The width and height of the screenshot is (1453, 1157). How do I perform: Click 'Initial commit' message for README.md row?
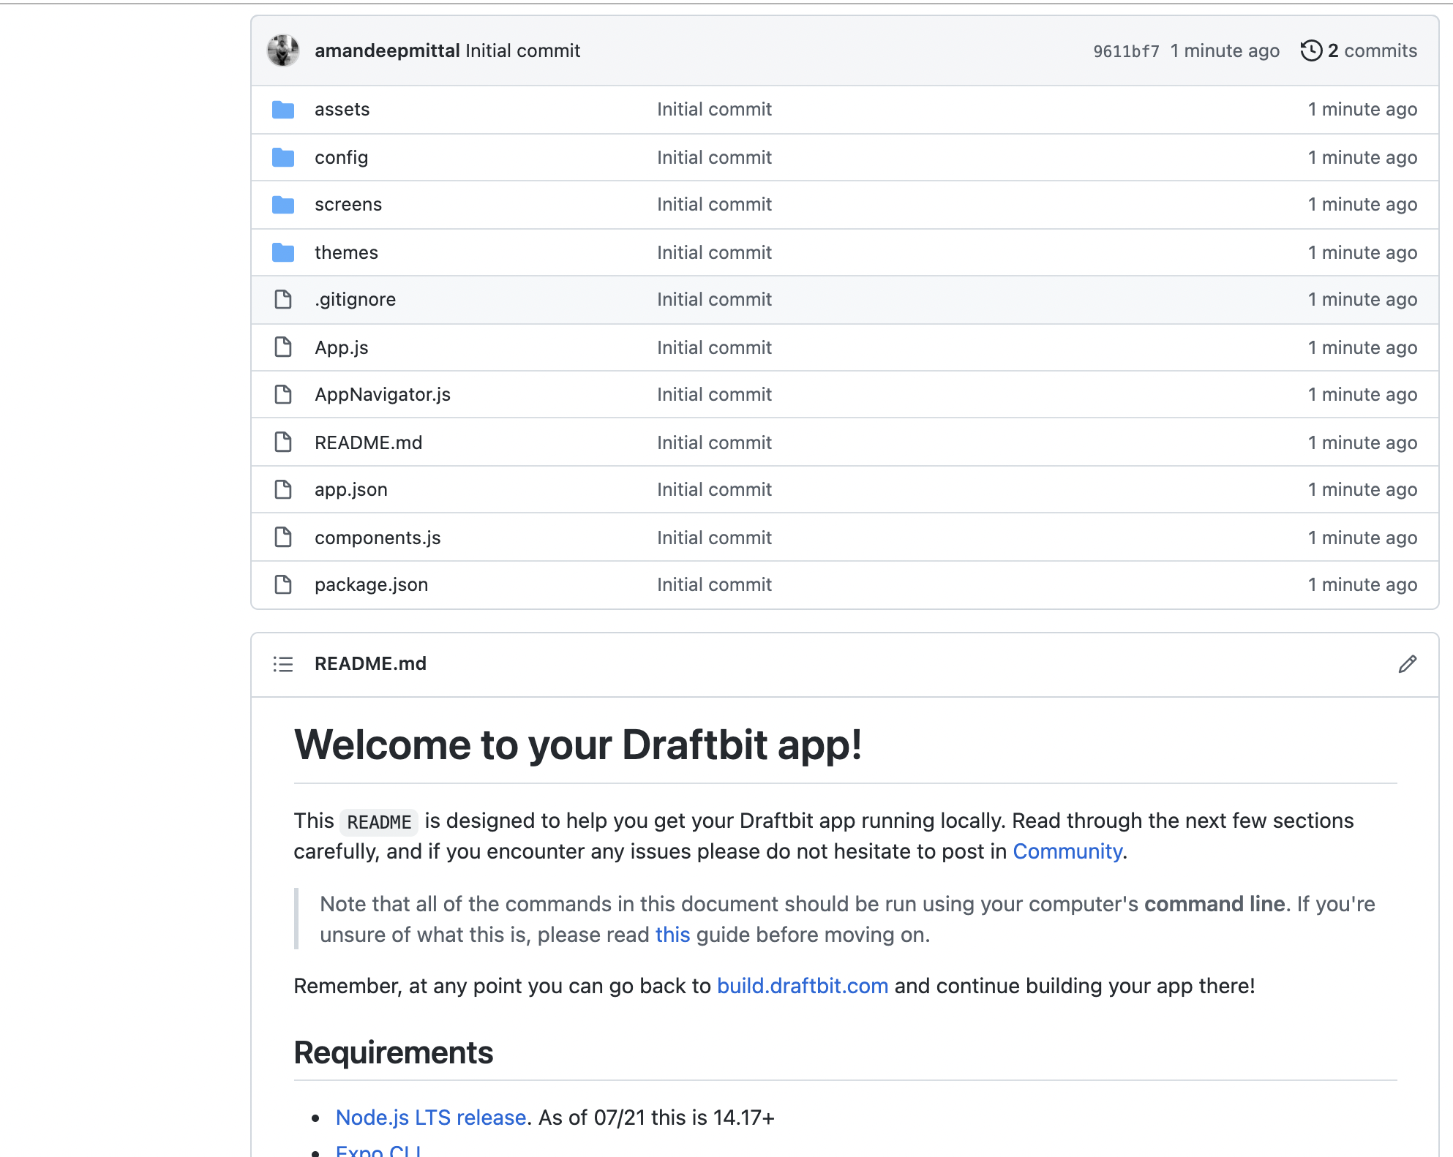click(714, 442)
